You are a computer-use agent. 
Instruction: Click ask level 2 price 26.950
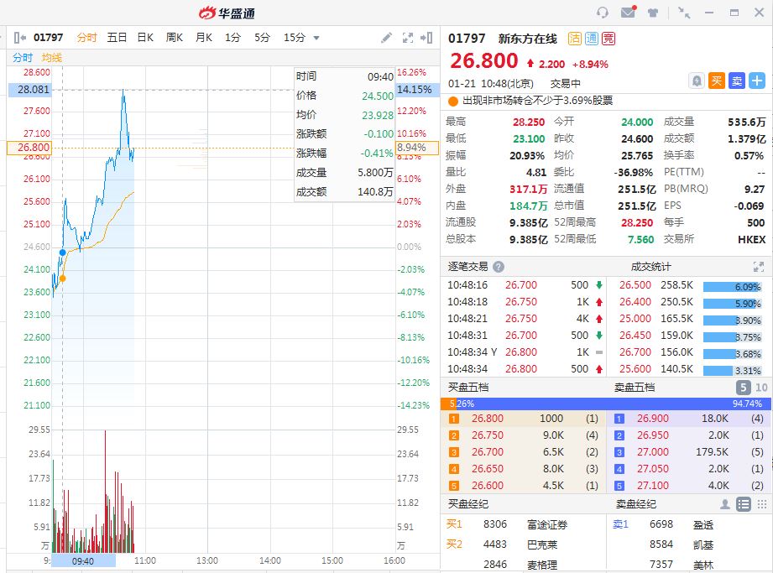[x=653, y=435]
